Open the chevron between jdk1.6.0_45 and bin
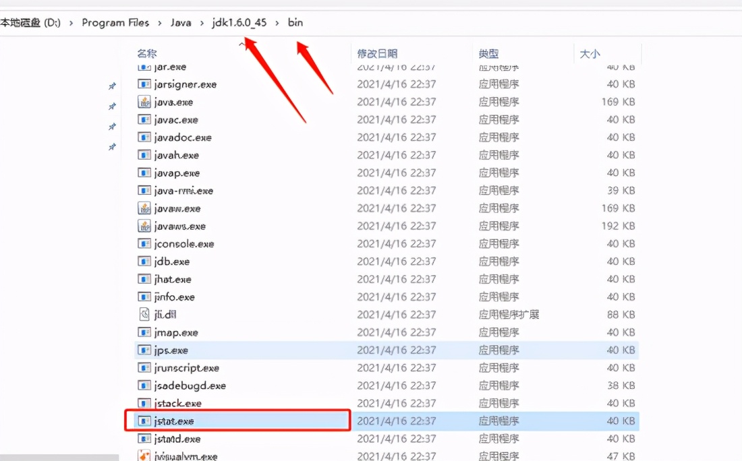742x461 pixels. point(277,23)
